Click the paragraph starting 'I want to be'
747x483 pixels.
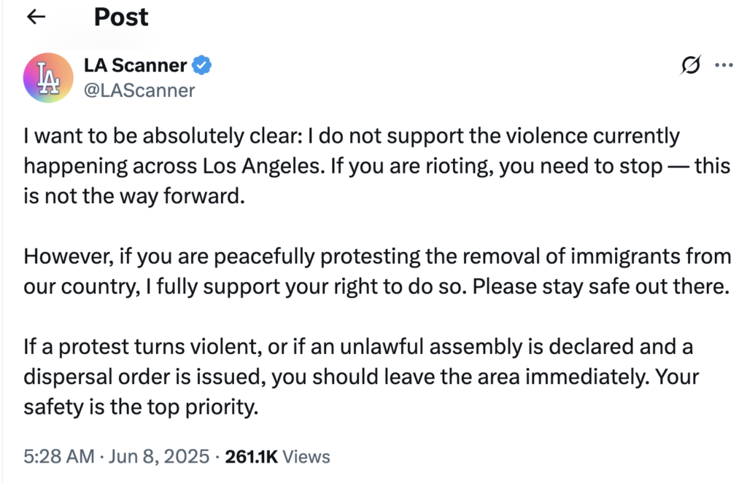click(x=376, y=166)
